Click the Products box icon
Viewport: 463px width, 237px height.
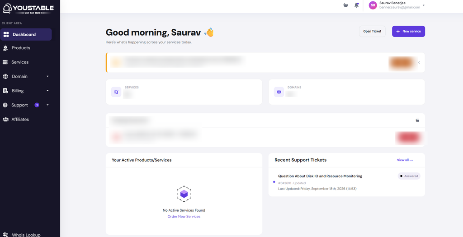point(5,48)
